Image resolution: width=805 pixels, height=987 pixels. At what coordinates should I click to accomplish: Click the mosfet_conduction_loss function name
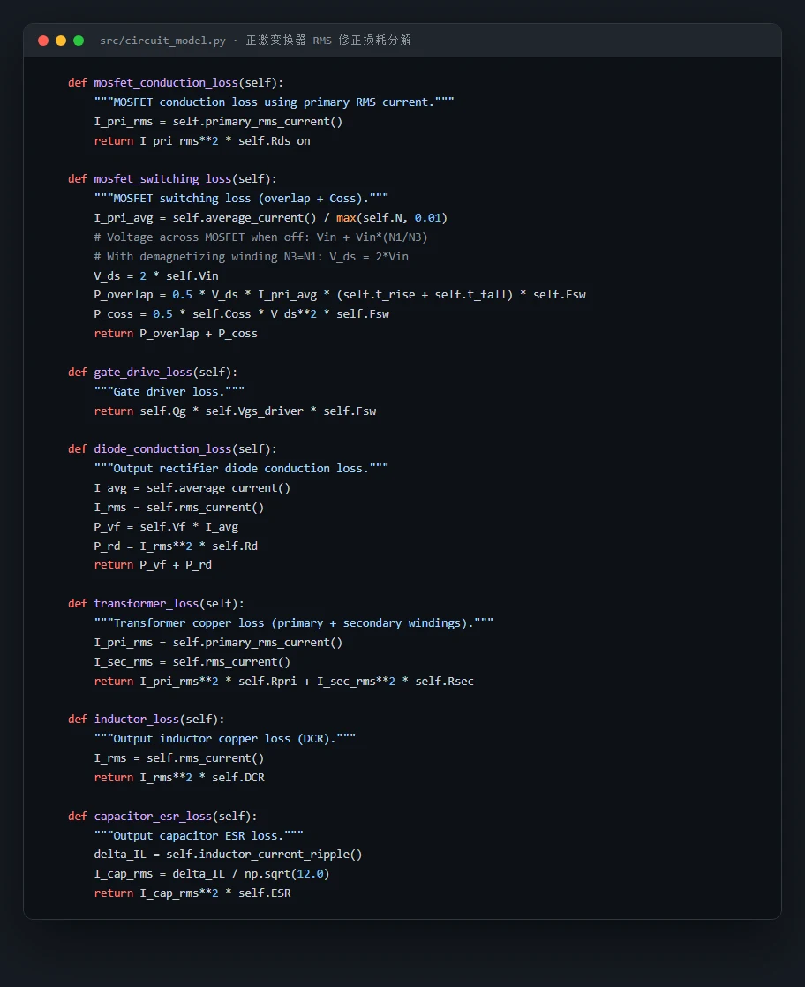[x=166, y=82]
